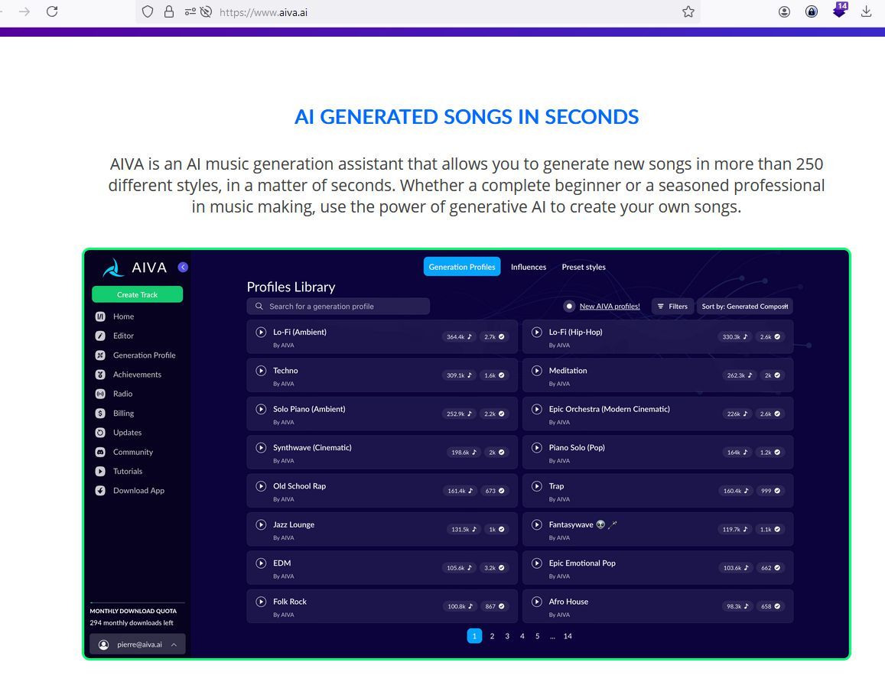This screenshot has width=885, height=688.
Task: Click the padlock site security icon
Action: point(169,11)
